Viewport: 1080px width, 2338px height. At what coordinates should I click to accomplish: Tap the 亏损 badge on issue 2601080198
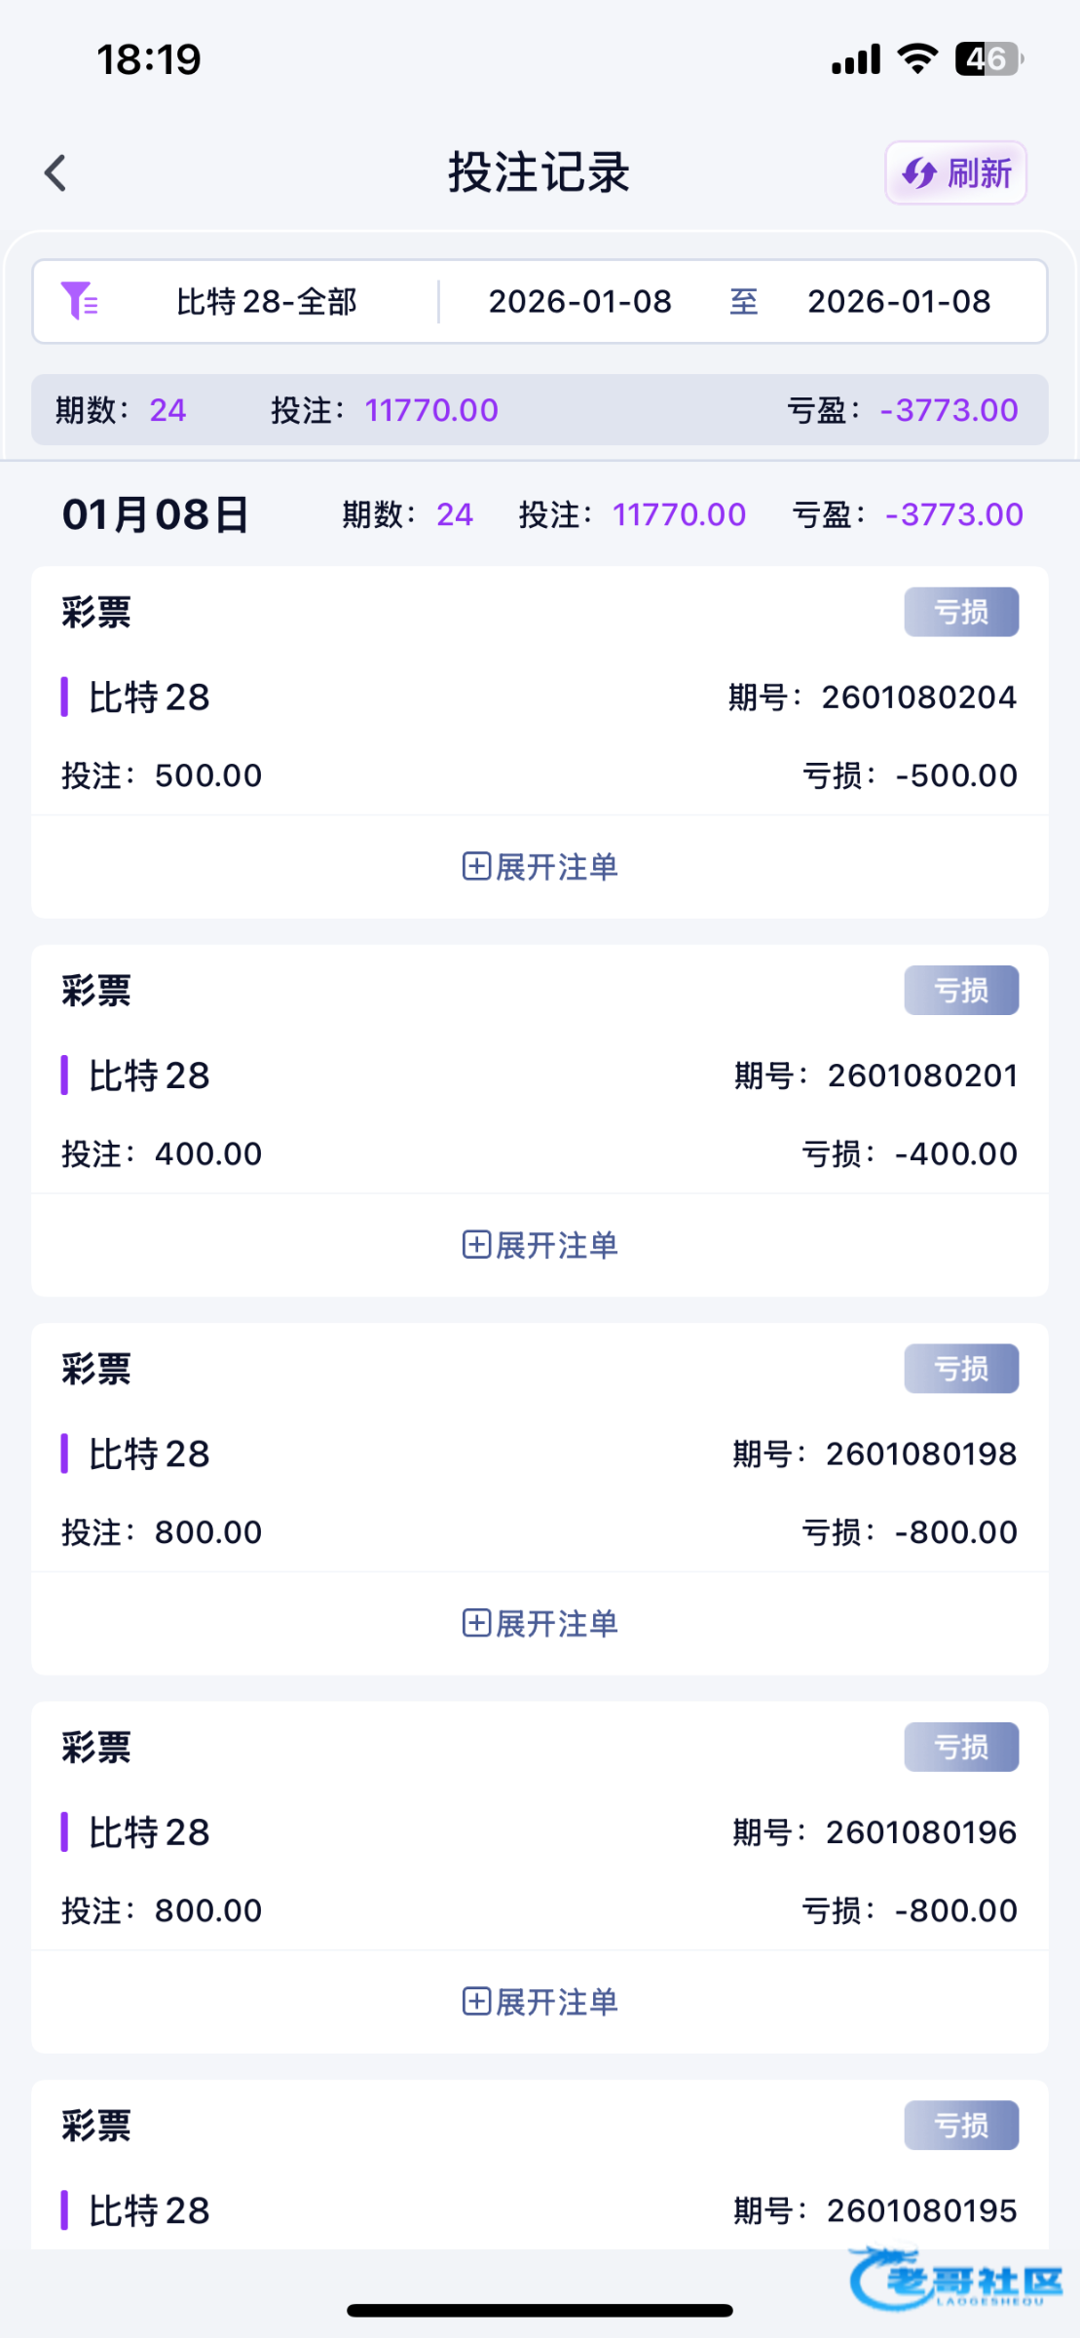(960, 1369)
